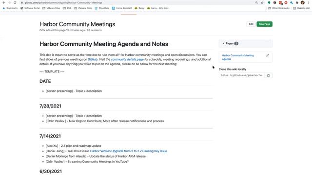Image resolution: width=312 pixels, height=175 pixels.
Task: Open the VMware Sites bookmark folder
Action: point(51,8)
